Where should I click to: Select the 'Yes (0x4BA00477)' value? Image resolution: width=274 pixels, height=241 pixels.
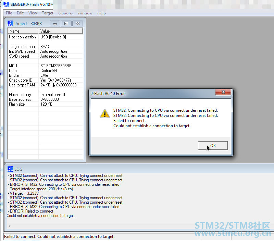[55, 80]
